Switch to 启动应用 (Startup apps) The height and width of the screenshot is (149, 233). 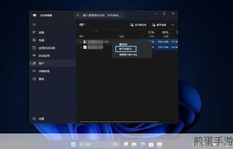53,55
